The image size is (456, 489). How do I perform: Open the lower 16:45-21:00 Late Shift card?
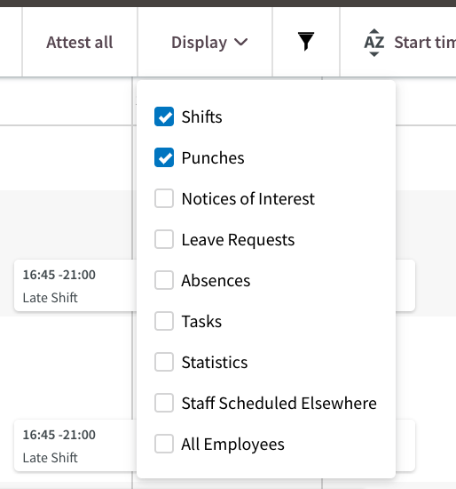point(75,445)
